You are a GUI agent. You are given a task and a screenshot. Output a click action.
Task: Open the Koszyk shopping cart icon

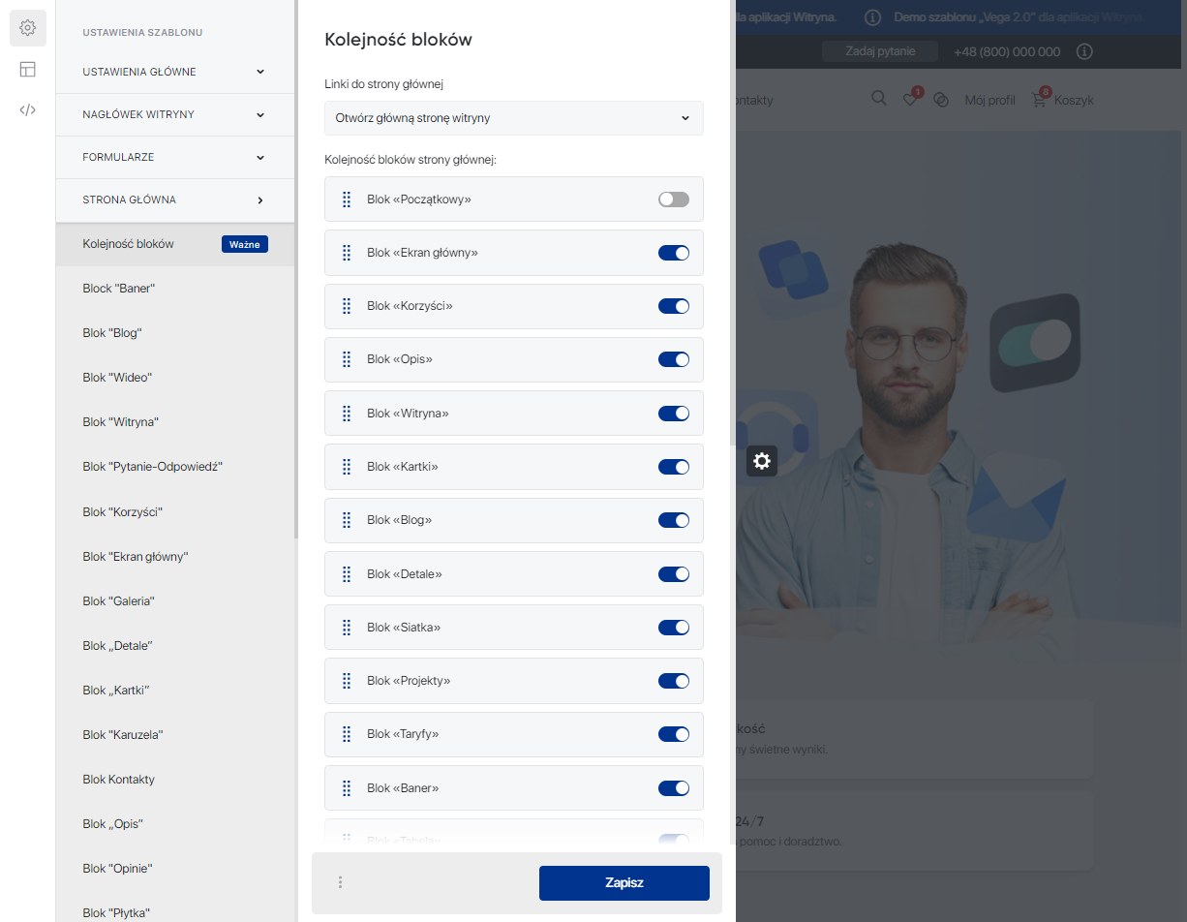point(1040,100)
